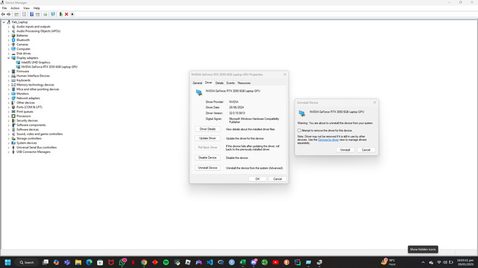Open the Devices by driver link
This screenshot has width=478, height=268.
coord(328,140)
